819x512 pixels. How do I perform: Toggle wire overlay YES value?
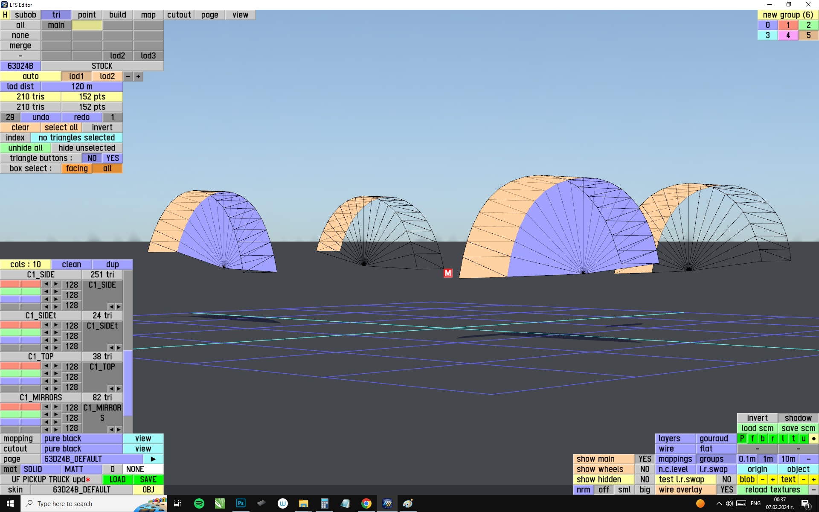coord(726,490)
